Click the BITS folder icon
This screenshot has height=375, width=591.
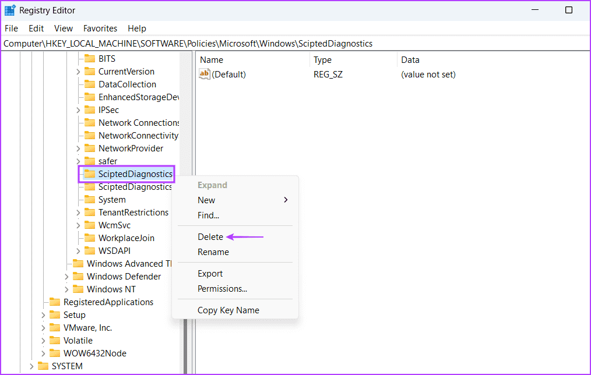click(x=90, y=58)
